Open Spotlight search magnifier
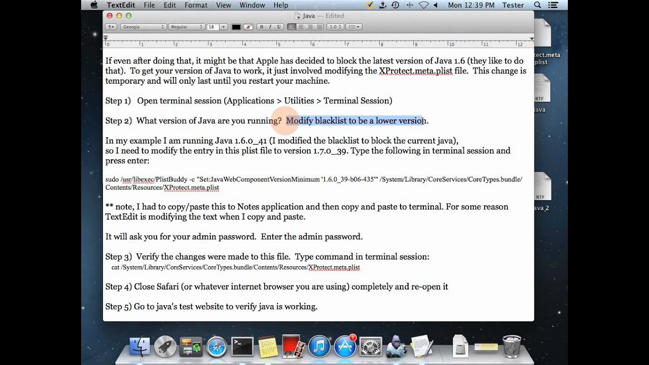This screenshot has width=649, height=365. [x=538, y=5]
